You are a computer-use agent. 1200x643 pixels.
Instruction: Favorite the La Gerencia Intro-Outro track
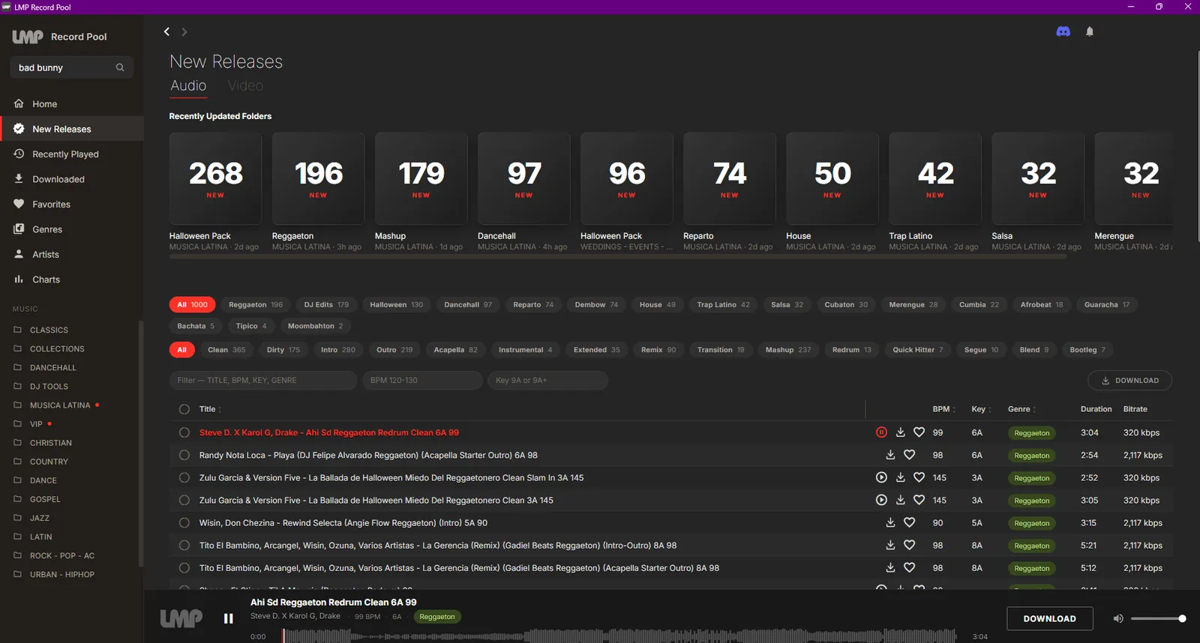point(909,545)
